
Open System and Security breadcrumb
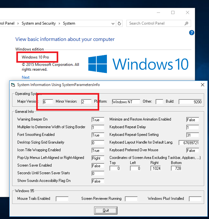pos(39,23)
